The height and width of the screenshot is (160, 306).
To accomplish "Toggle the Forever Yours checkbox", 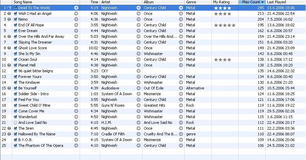I will tap(15, 77).
